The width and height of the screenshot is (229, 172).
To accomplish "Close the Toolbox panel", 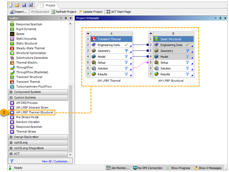I will click(71, 18).
